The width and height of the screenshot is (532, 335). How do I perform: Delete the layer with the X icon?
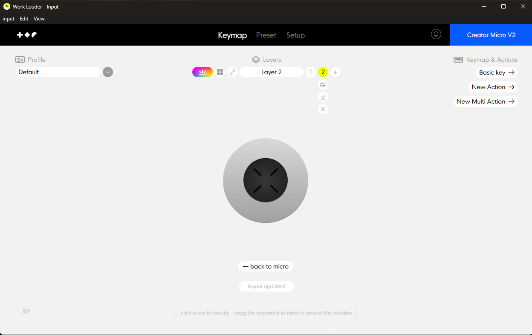point(323,109)
